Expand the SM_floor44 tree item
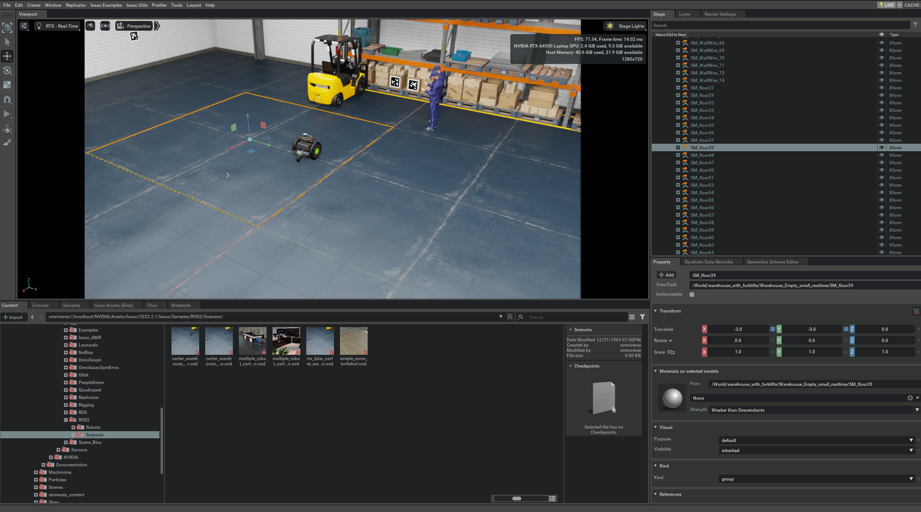Viewport: 921px width, 512px height. coord(678,155)
